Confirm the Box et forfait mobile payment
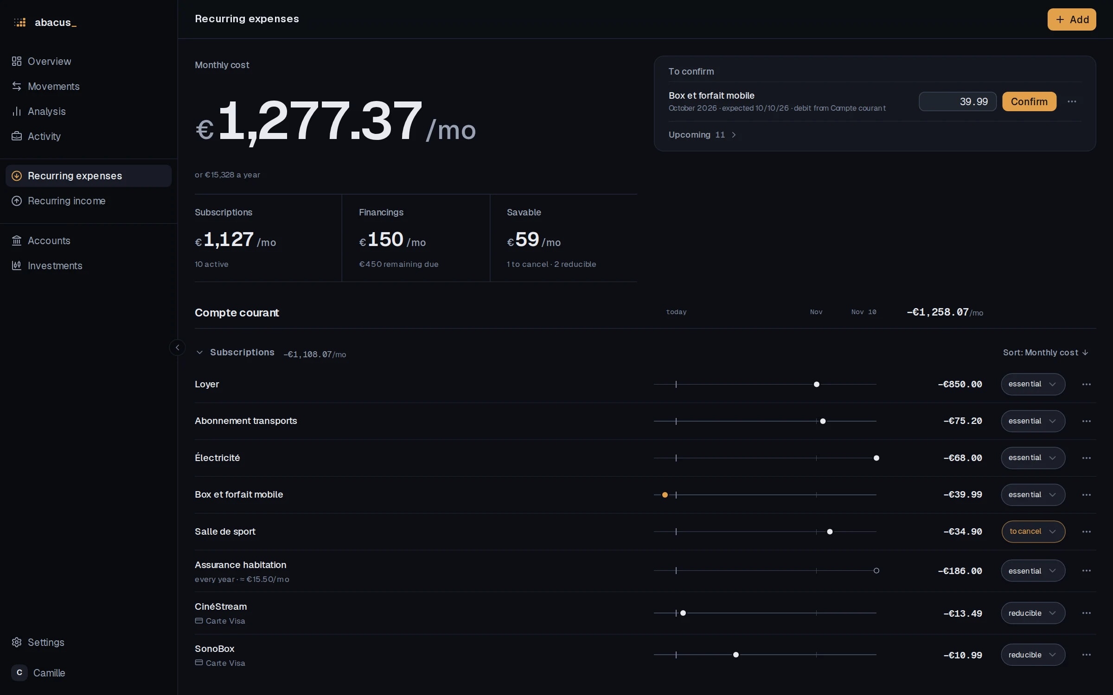The height and width of the screenshot is (695, 1113). pyautogui.click(x=1029, y=101)
